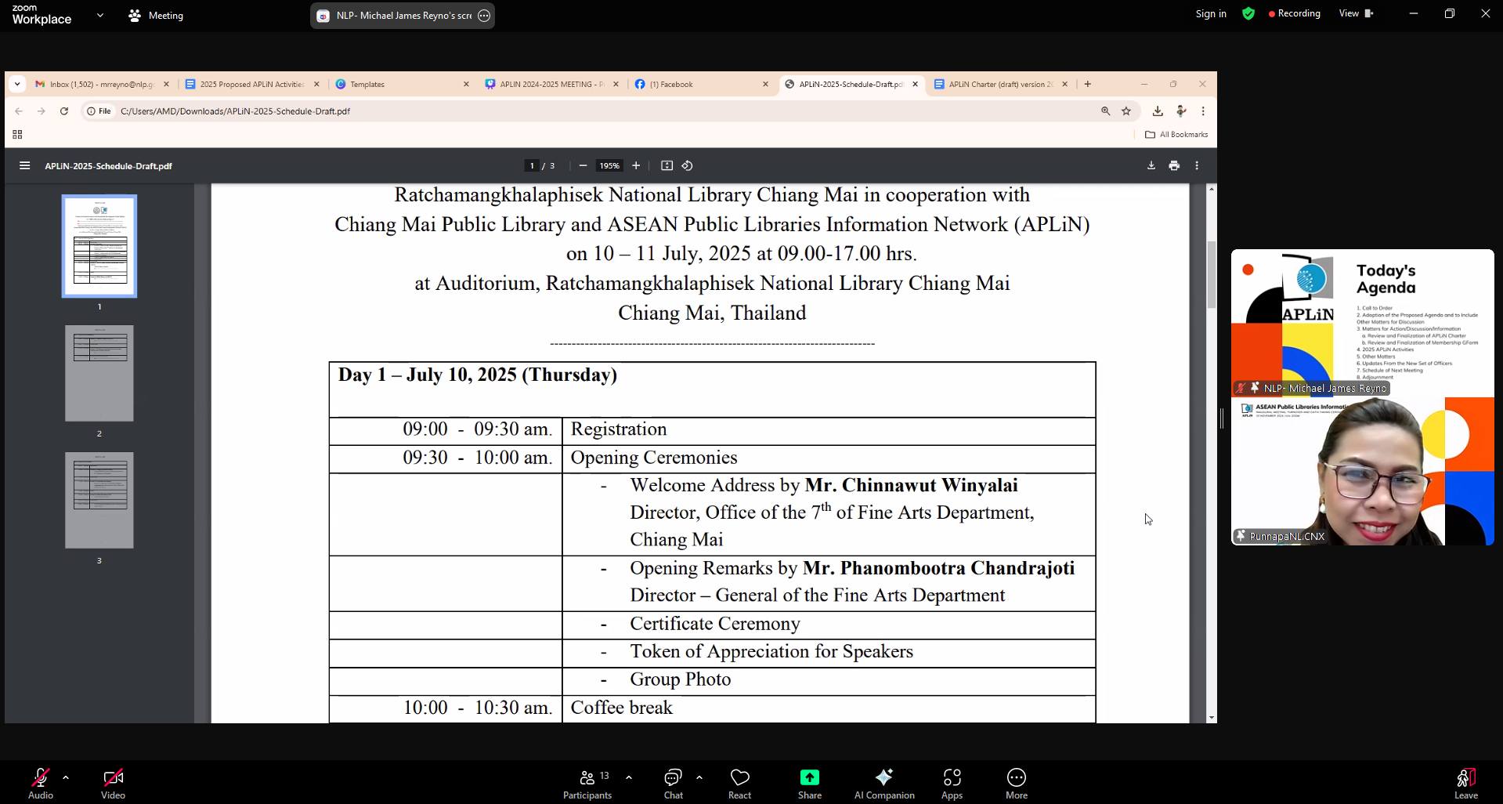The height and width of the screenshot is (804, 1503).
Task: Open the Zoom Chat panel
Action: (673, 783)
